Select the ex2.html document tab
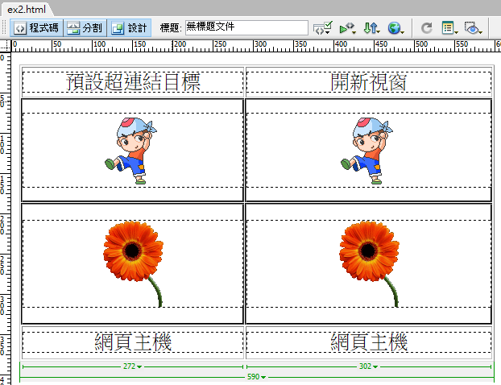 click(27, 10)
